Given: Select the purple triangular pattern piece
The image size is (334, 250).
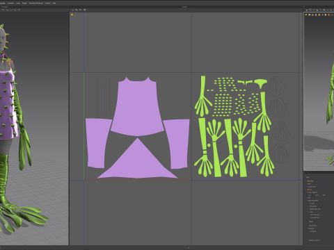Looking at the screenshot, I should pyautogui.click(x=138, y=162).
